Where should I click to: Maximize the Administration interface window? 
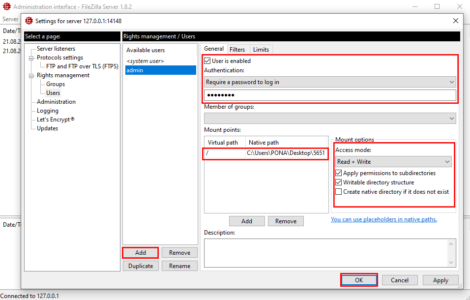pos(437,6)
